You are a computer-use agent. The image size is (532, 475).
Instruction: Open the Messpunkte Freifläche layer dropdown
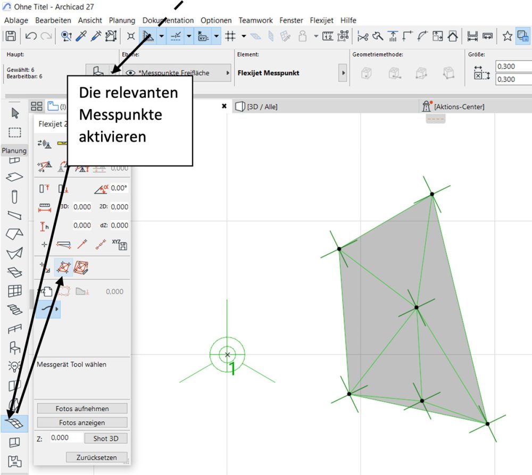pos(228,73)
